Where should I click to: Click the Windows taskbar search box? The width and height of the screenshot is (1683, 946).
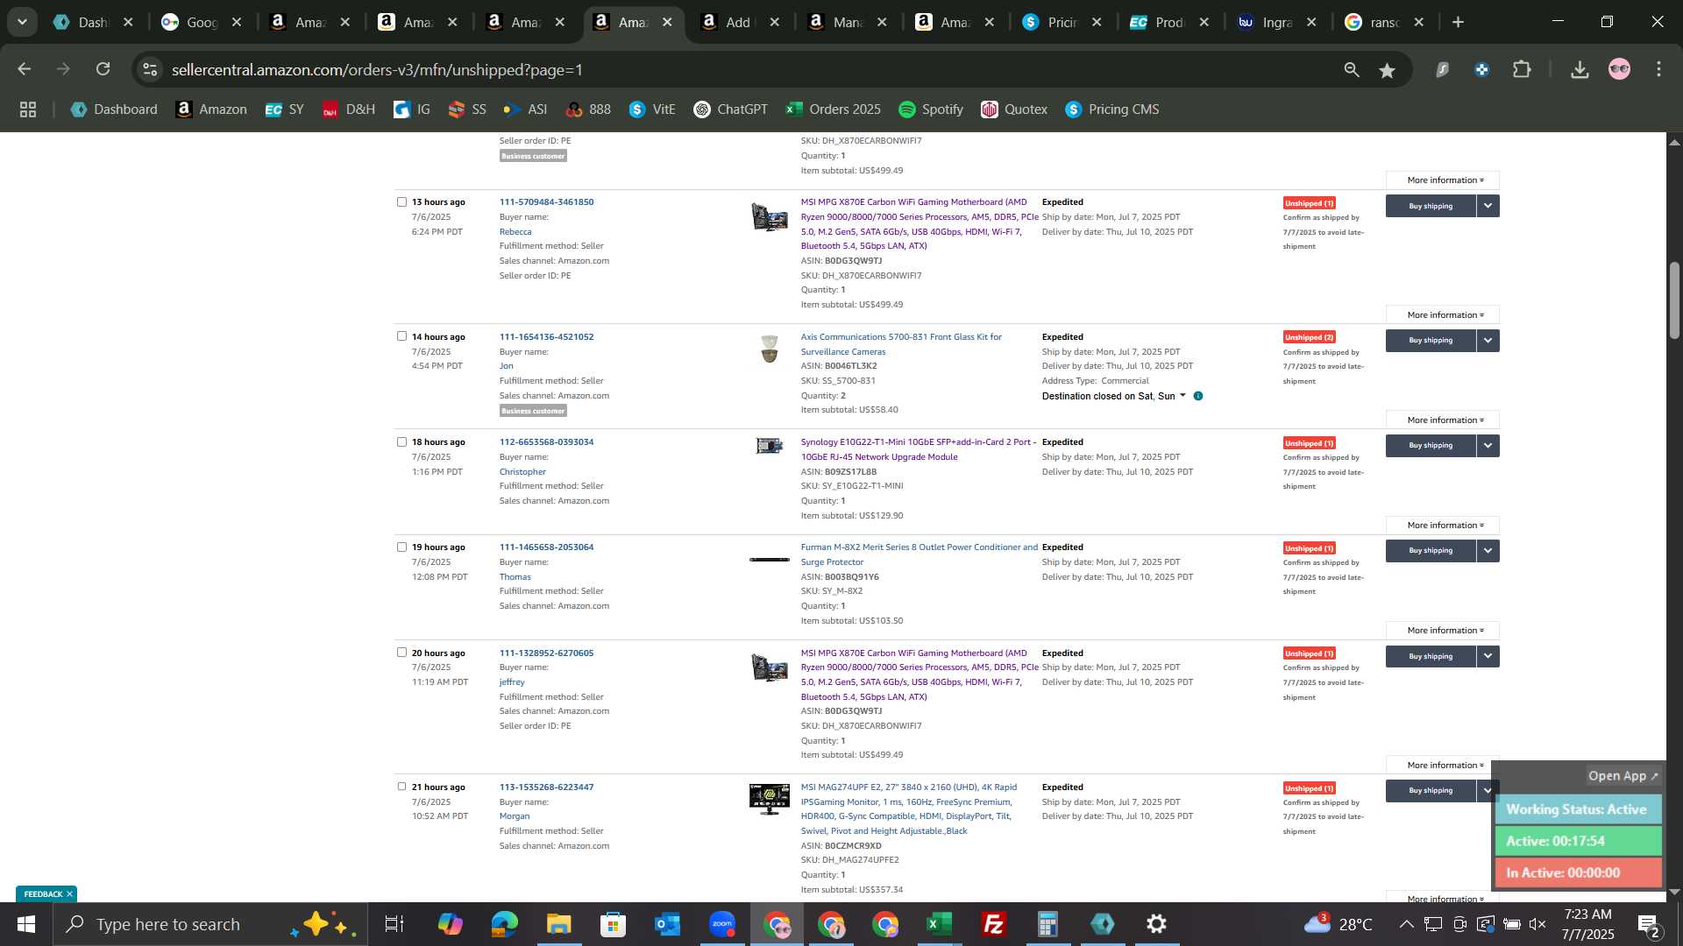(210, 924)
